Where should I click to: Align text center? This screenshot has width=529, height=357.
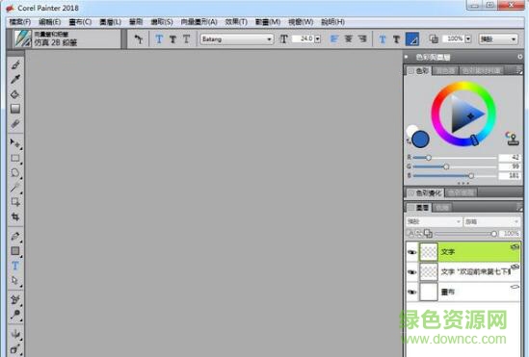[x=348, y=39]
